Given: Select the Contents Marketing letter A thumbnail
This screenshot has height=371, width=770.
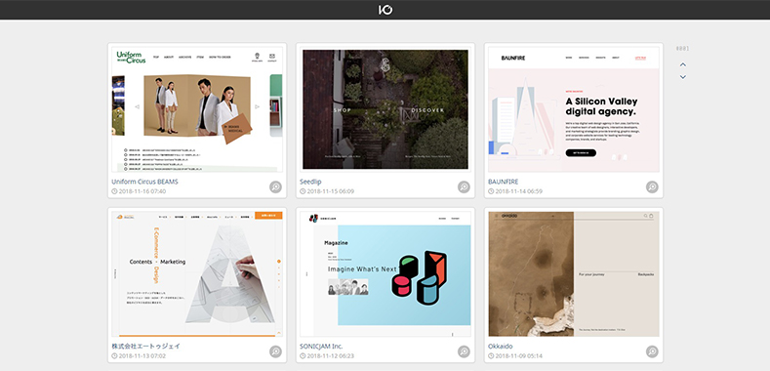Looking at the screenshot, I should 197,273.
